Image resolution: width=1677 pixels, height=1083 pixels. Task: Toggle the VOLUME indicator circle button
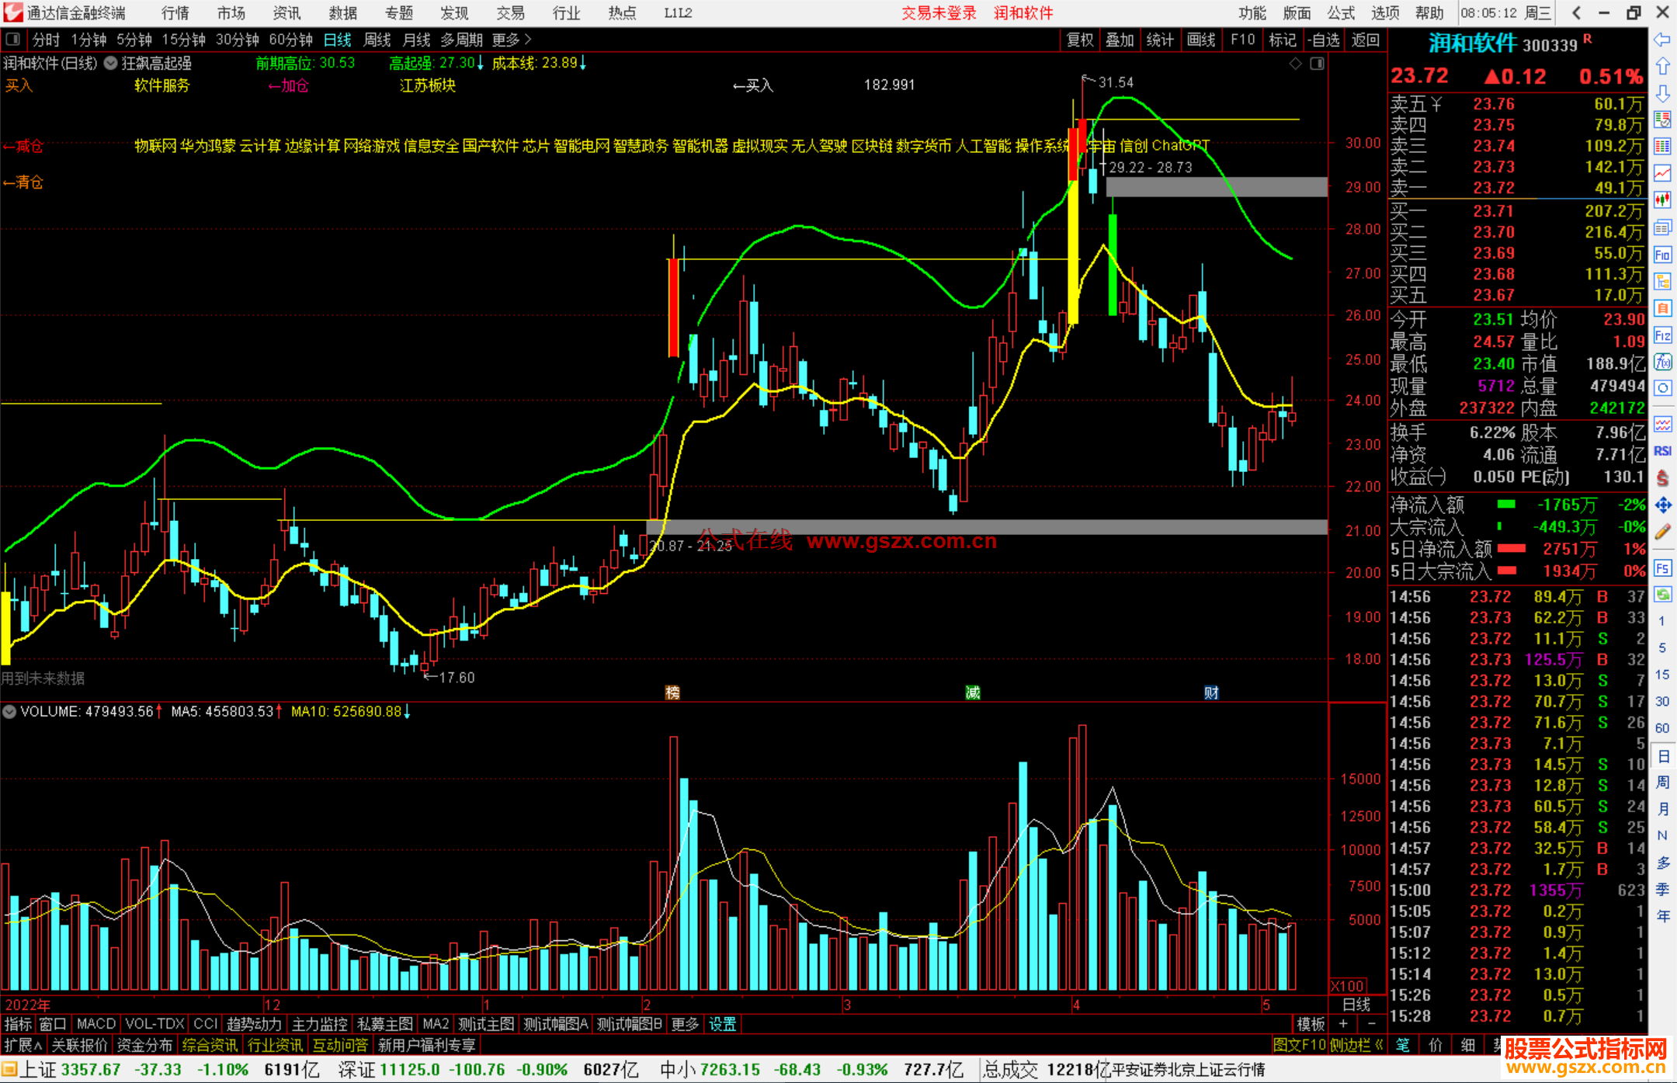pyautogui.click(x=9, y=711)
